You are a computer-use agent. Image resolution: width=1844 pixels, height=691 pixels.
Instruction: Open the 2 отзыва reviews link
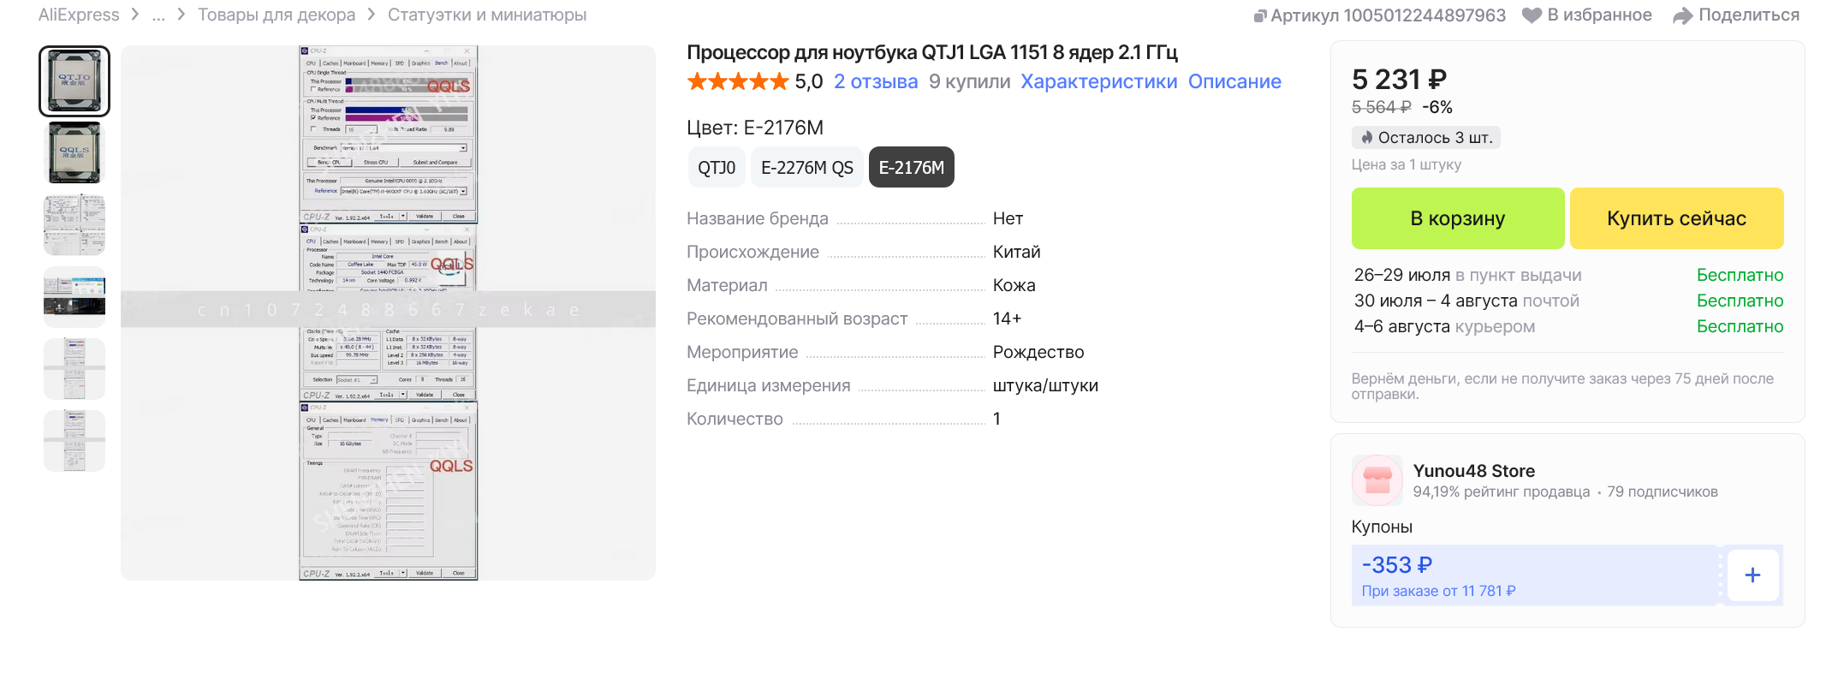[876, 81]
